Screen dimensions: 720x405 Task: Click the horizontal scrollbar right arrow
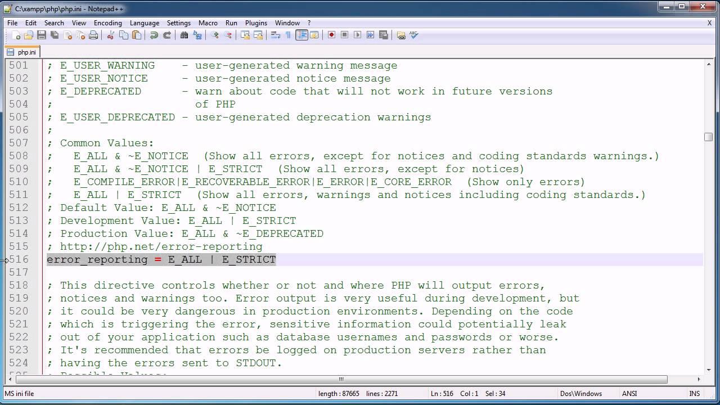699,379
